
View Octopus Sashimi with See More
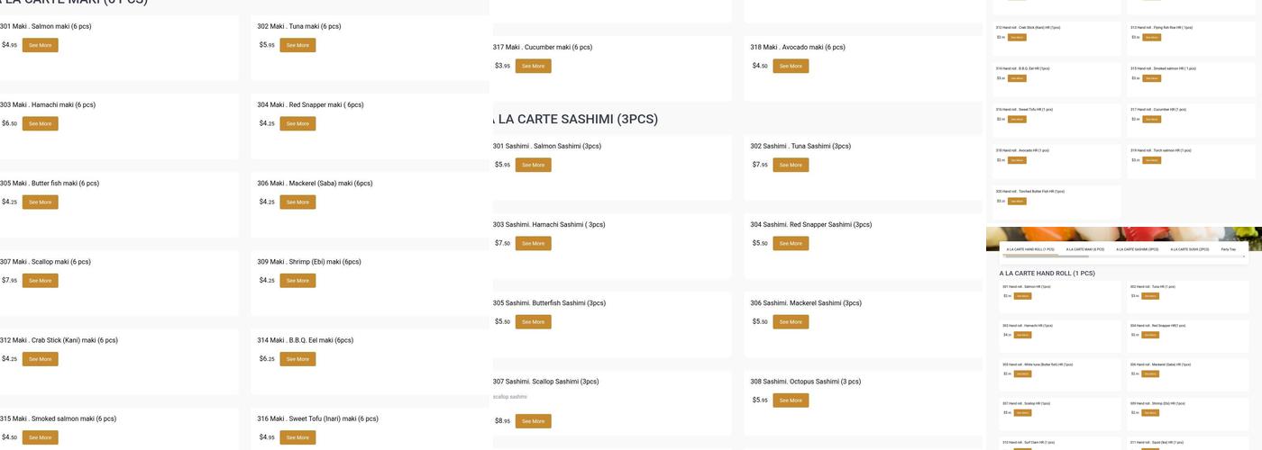791,400
